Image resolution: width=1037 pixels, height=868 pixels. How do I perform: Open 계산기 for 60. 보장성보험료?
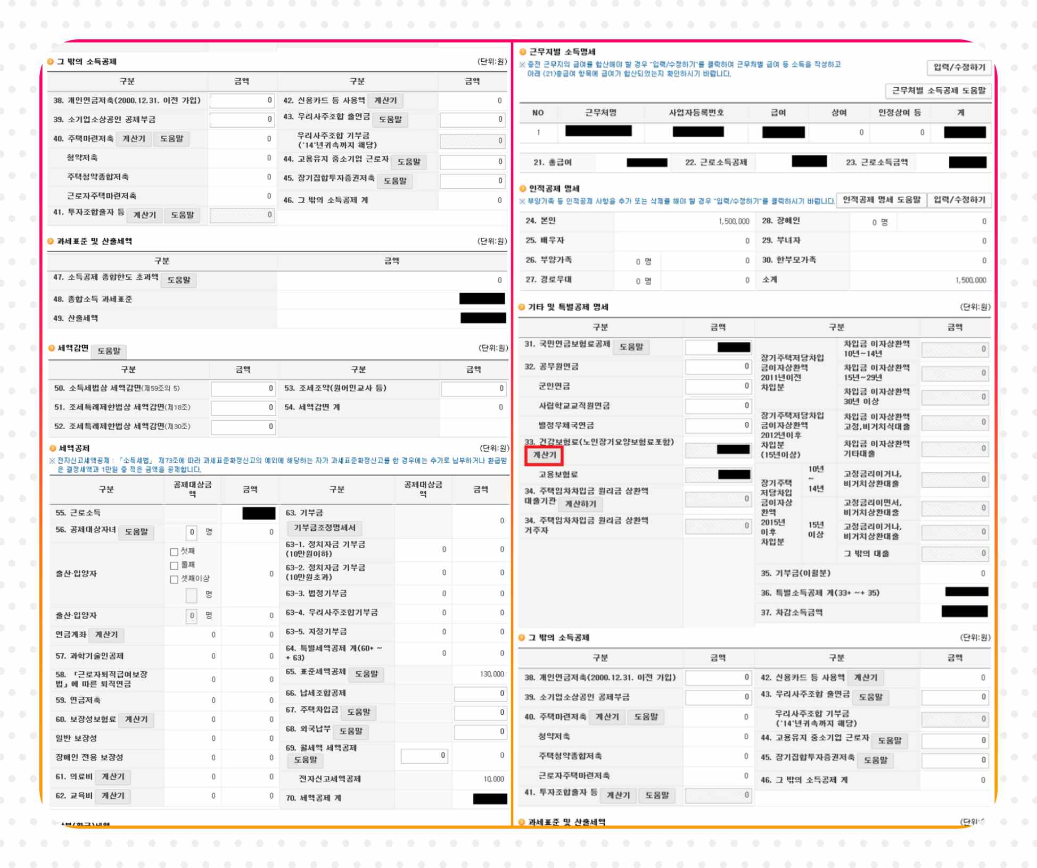tap(136, 720)
